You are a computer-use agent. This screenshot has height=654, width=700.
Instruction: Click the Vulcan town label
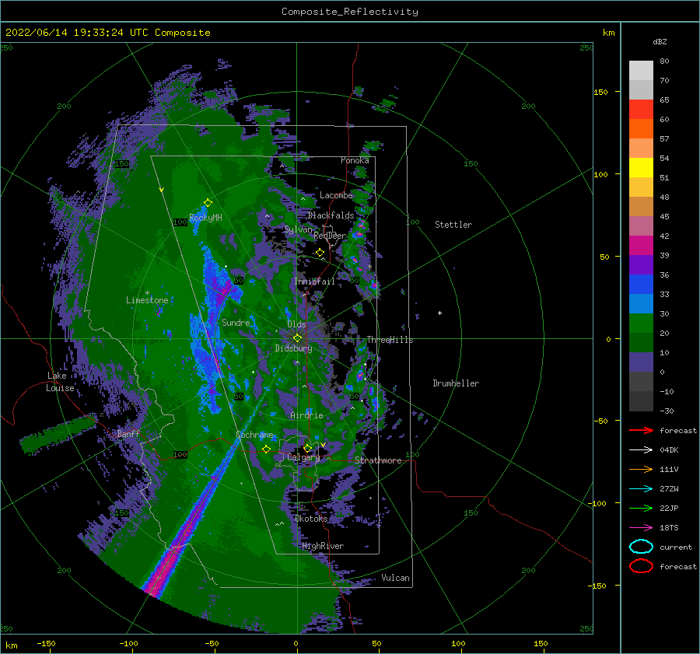[x=395, y=578]
